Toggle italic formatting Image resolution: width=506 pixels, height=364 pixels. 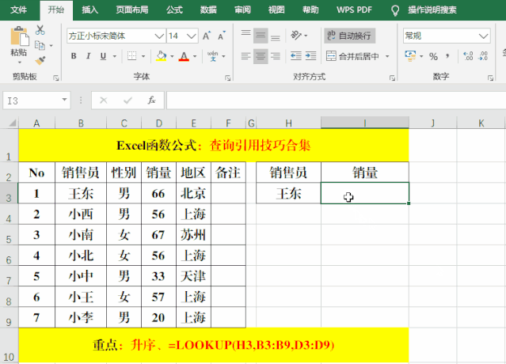click(89, 56)
